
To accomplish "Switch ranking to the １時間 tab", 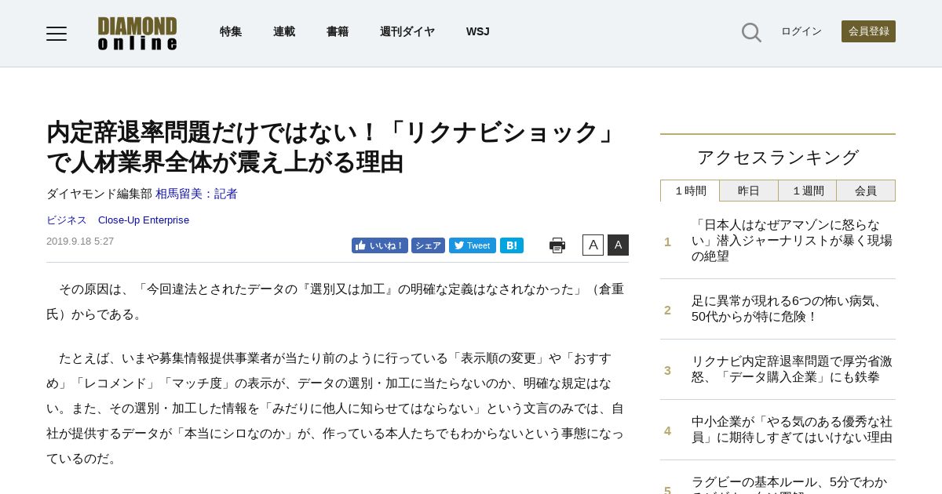I will click(691, 191).
